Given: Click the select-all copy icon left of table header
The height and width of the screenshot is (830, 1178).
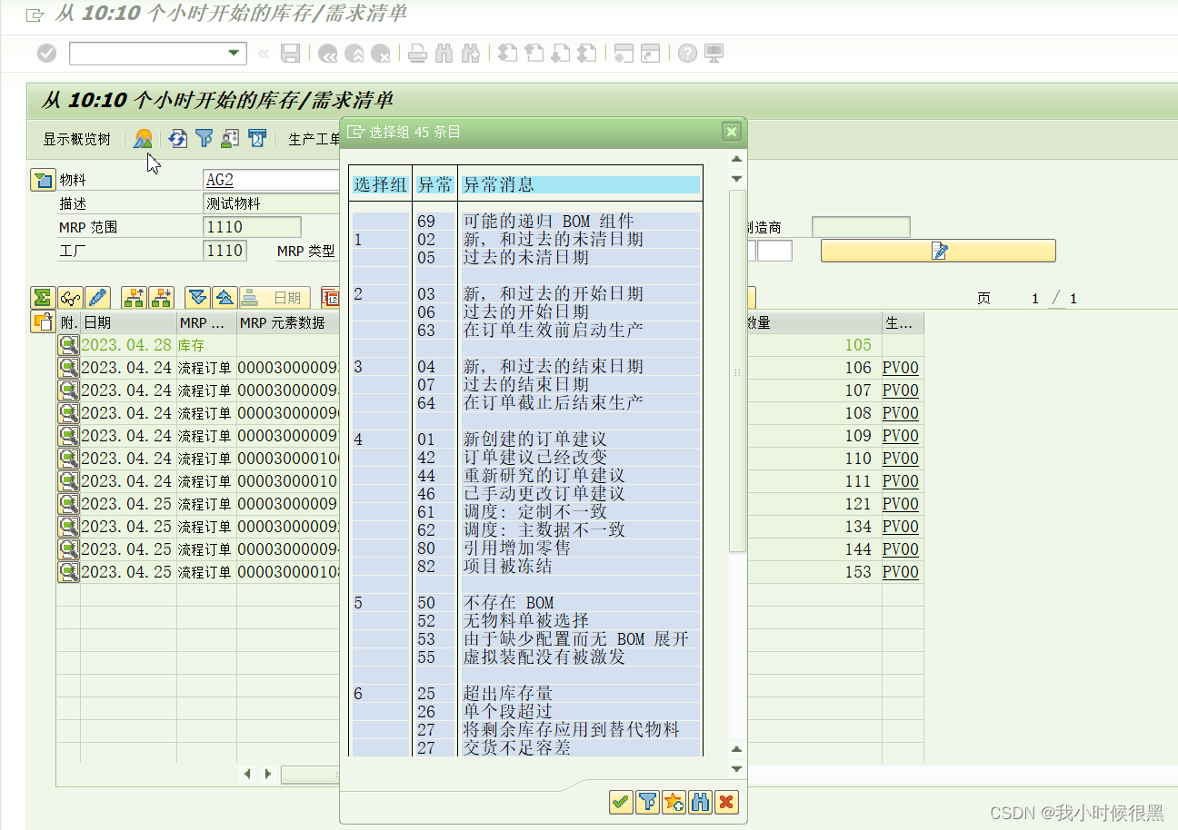Looking at the screenshot, I should pos(43,321).
